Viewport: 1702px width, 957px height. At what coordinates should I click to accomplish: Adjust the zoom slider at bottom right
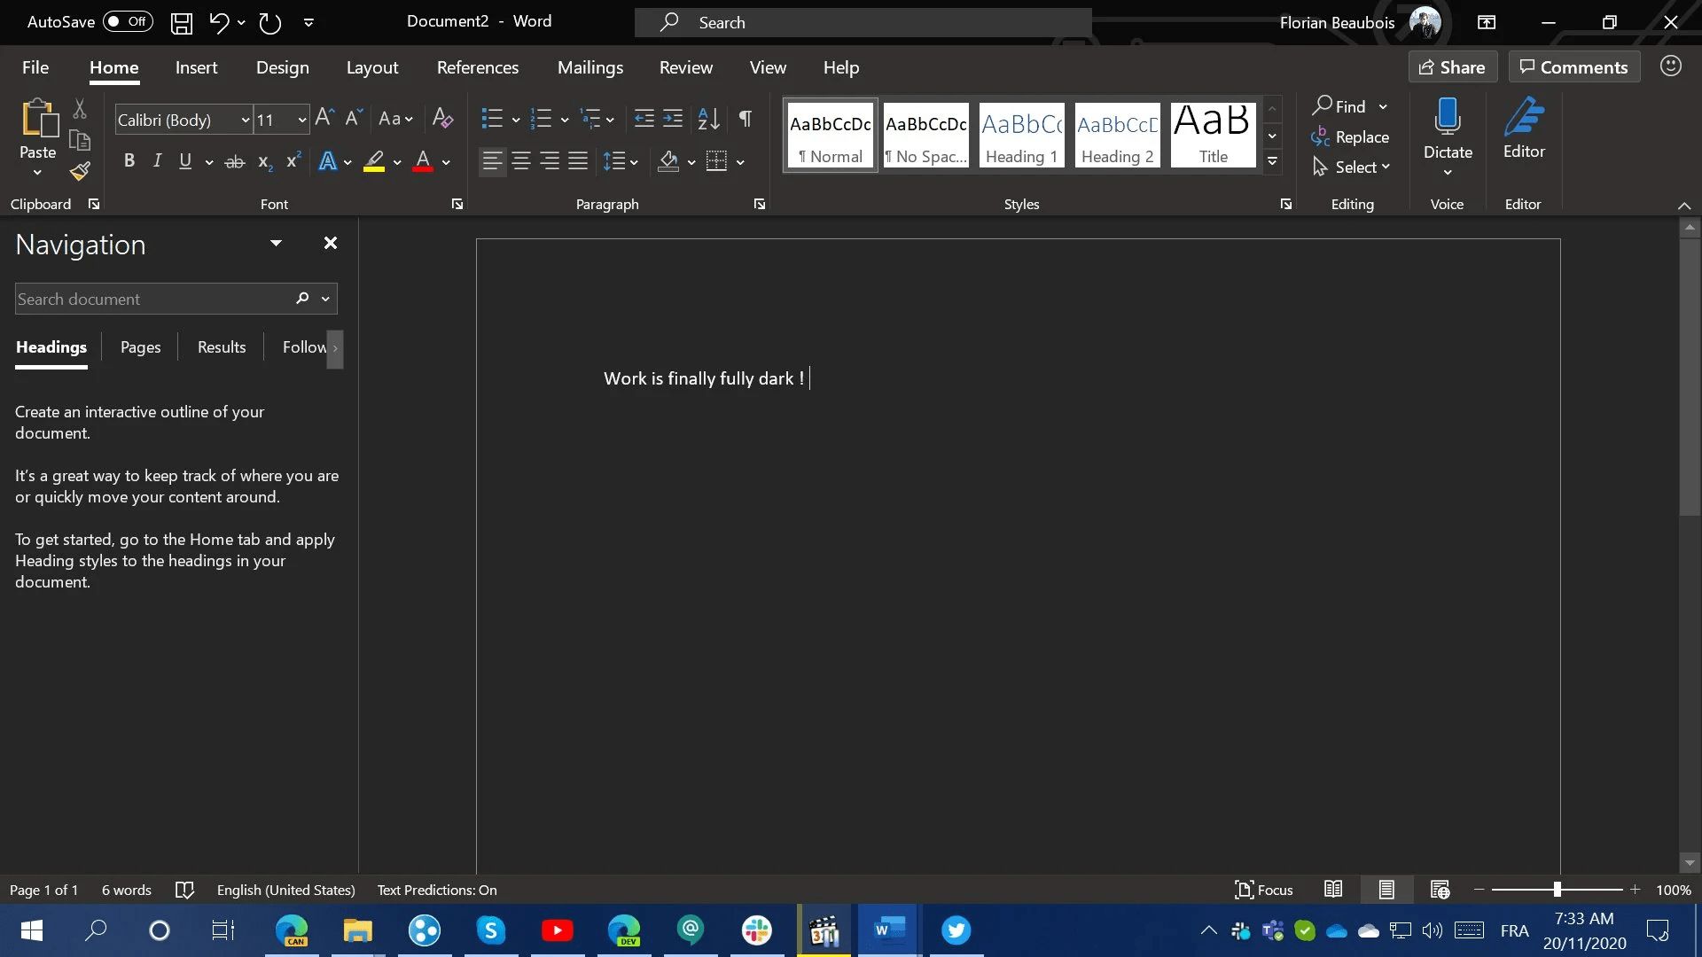[1558, 890]
